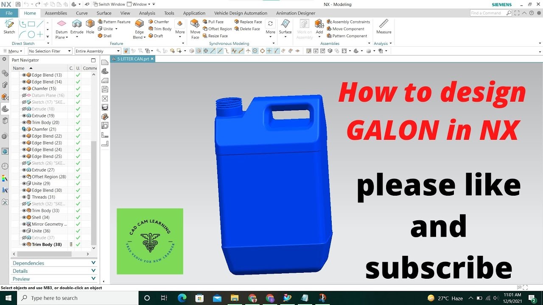Image resolution: width=543 pixels, height=305 pixels.
Task: Click the Chamfer ribbon command
Action: (x=159, y=22)
